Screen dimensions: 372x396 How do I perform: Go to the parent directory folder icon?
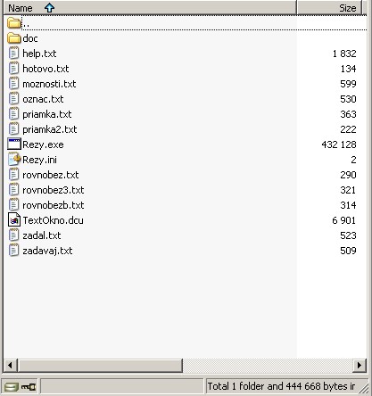(14, 23)
